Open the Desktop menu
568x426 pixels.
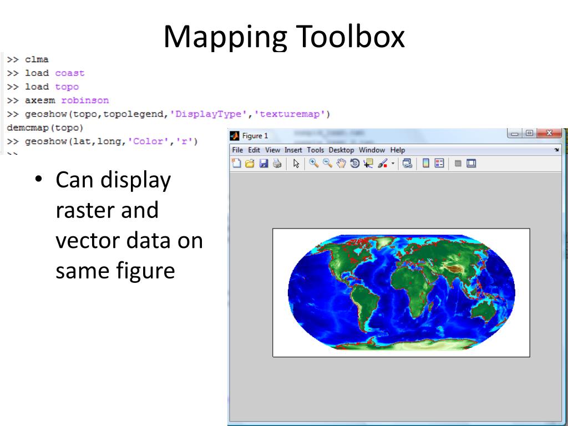pos(341,150)
